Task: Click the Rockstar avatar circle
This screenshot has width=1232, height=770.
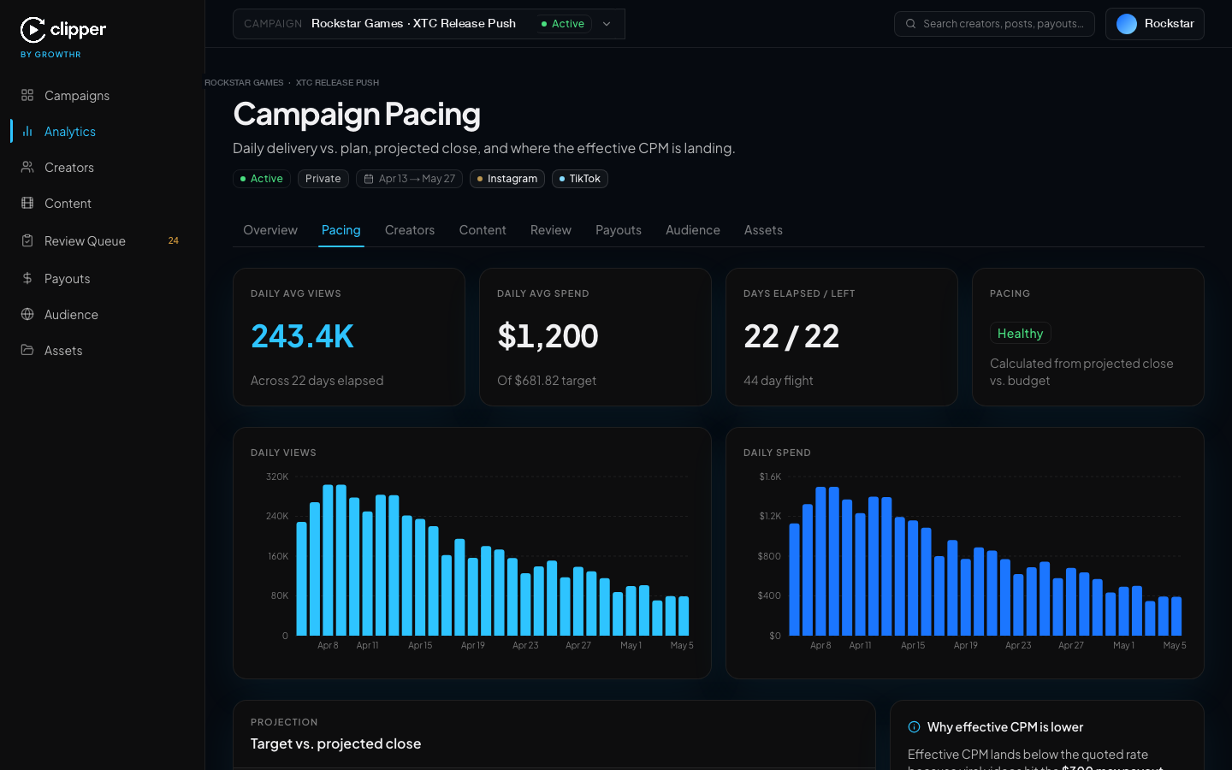Action: click(1127, 24)
